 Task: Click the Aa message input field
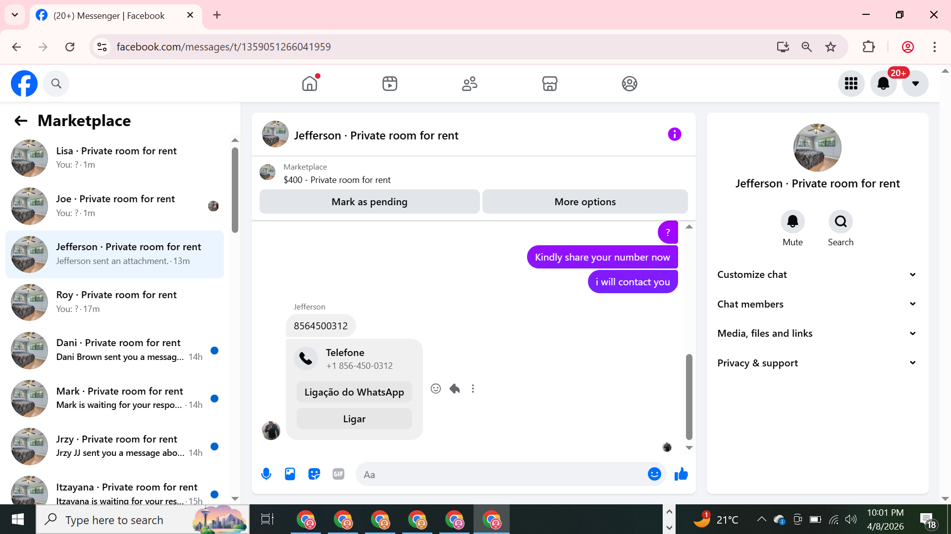[500, 475]
